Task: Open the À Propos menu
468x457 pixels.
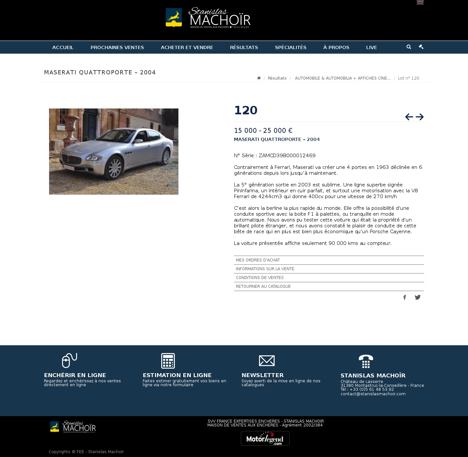Action: click(336, 47)
